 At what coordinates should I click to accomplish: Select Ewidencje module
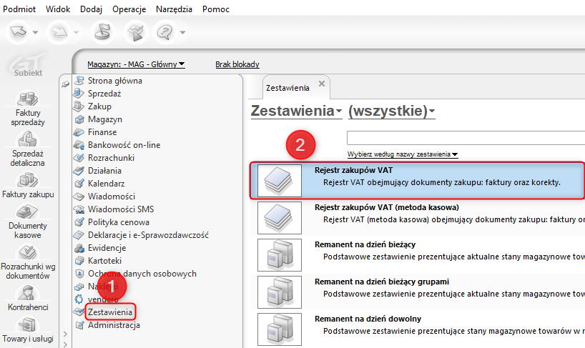tap(107, 248)
